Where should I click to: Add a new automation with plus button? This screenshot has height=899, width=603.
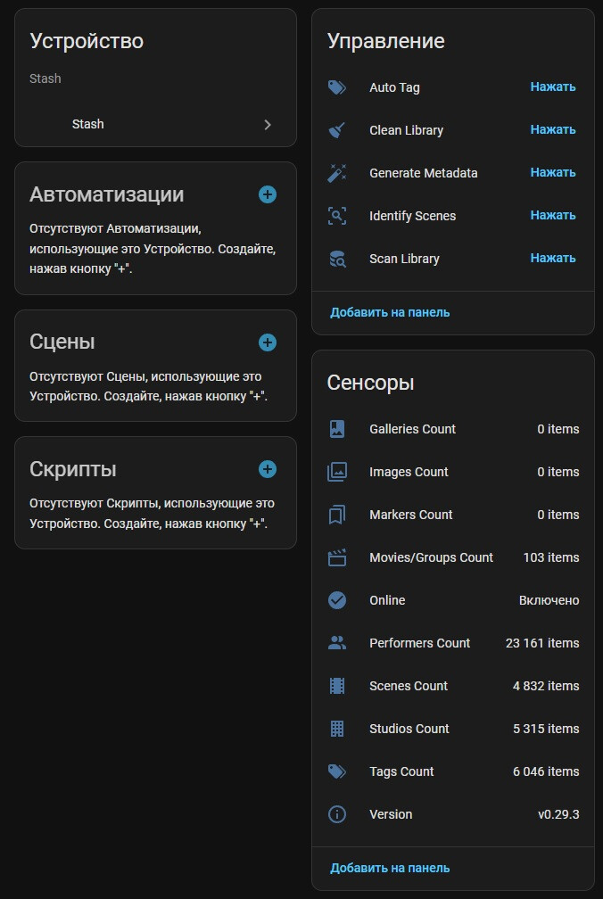click(268, 194)
